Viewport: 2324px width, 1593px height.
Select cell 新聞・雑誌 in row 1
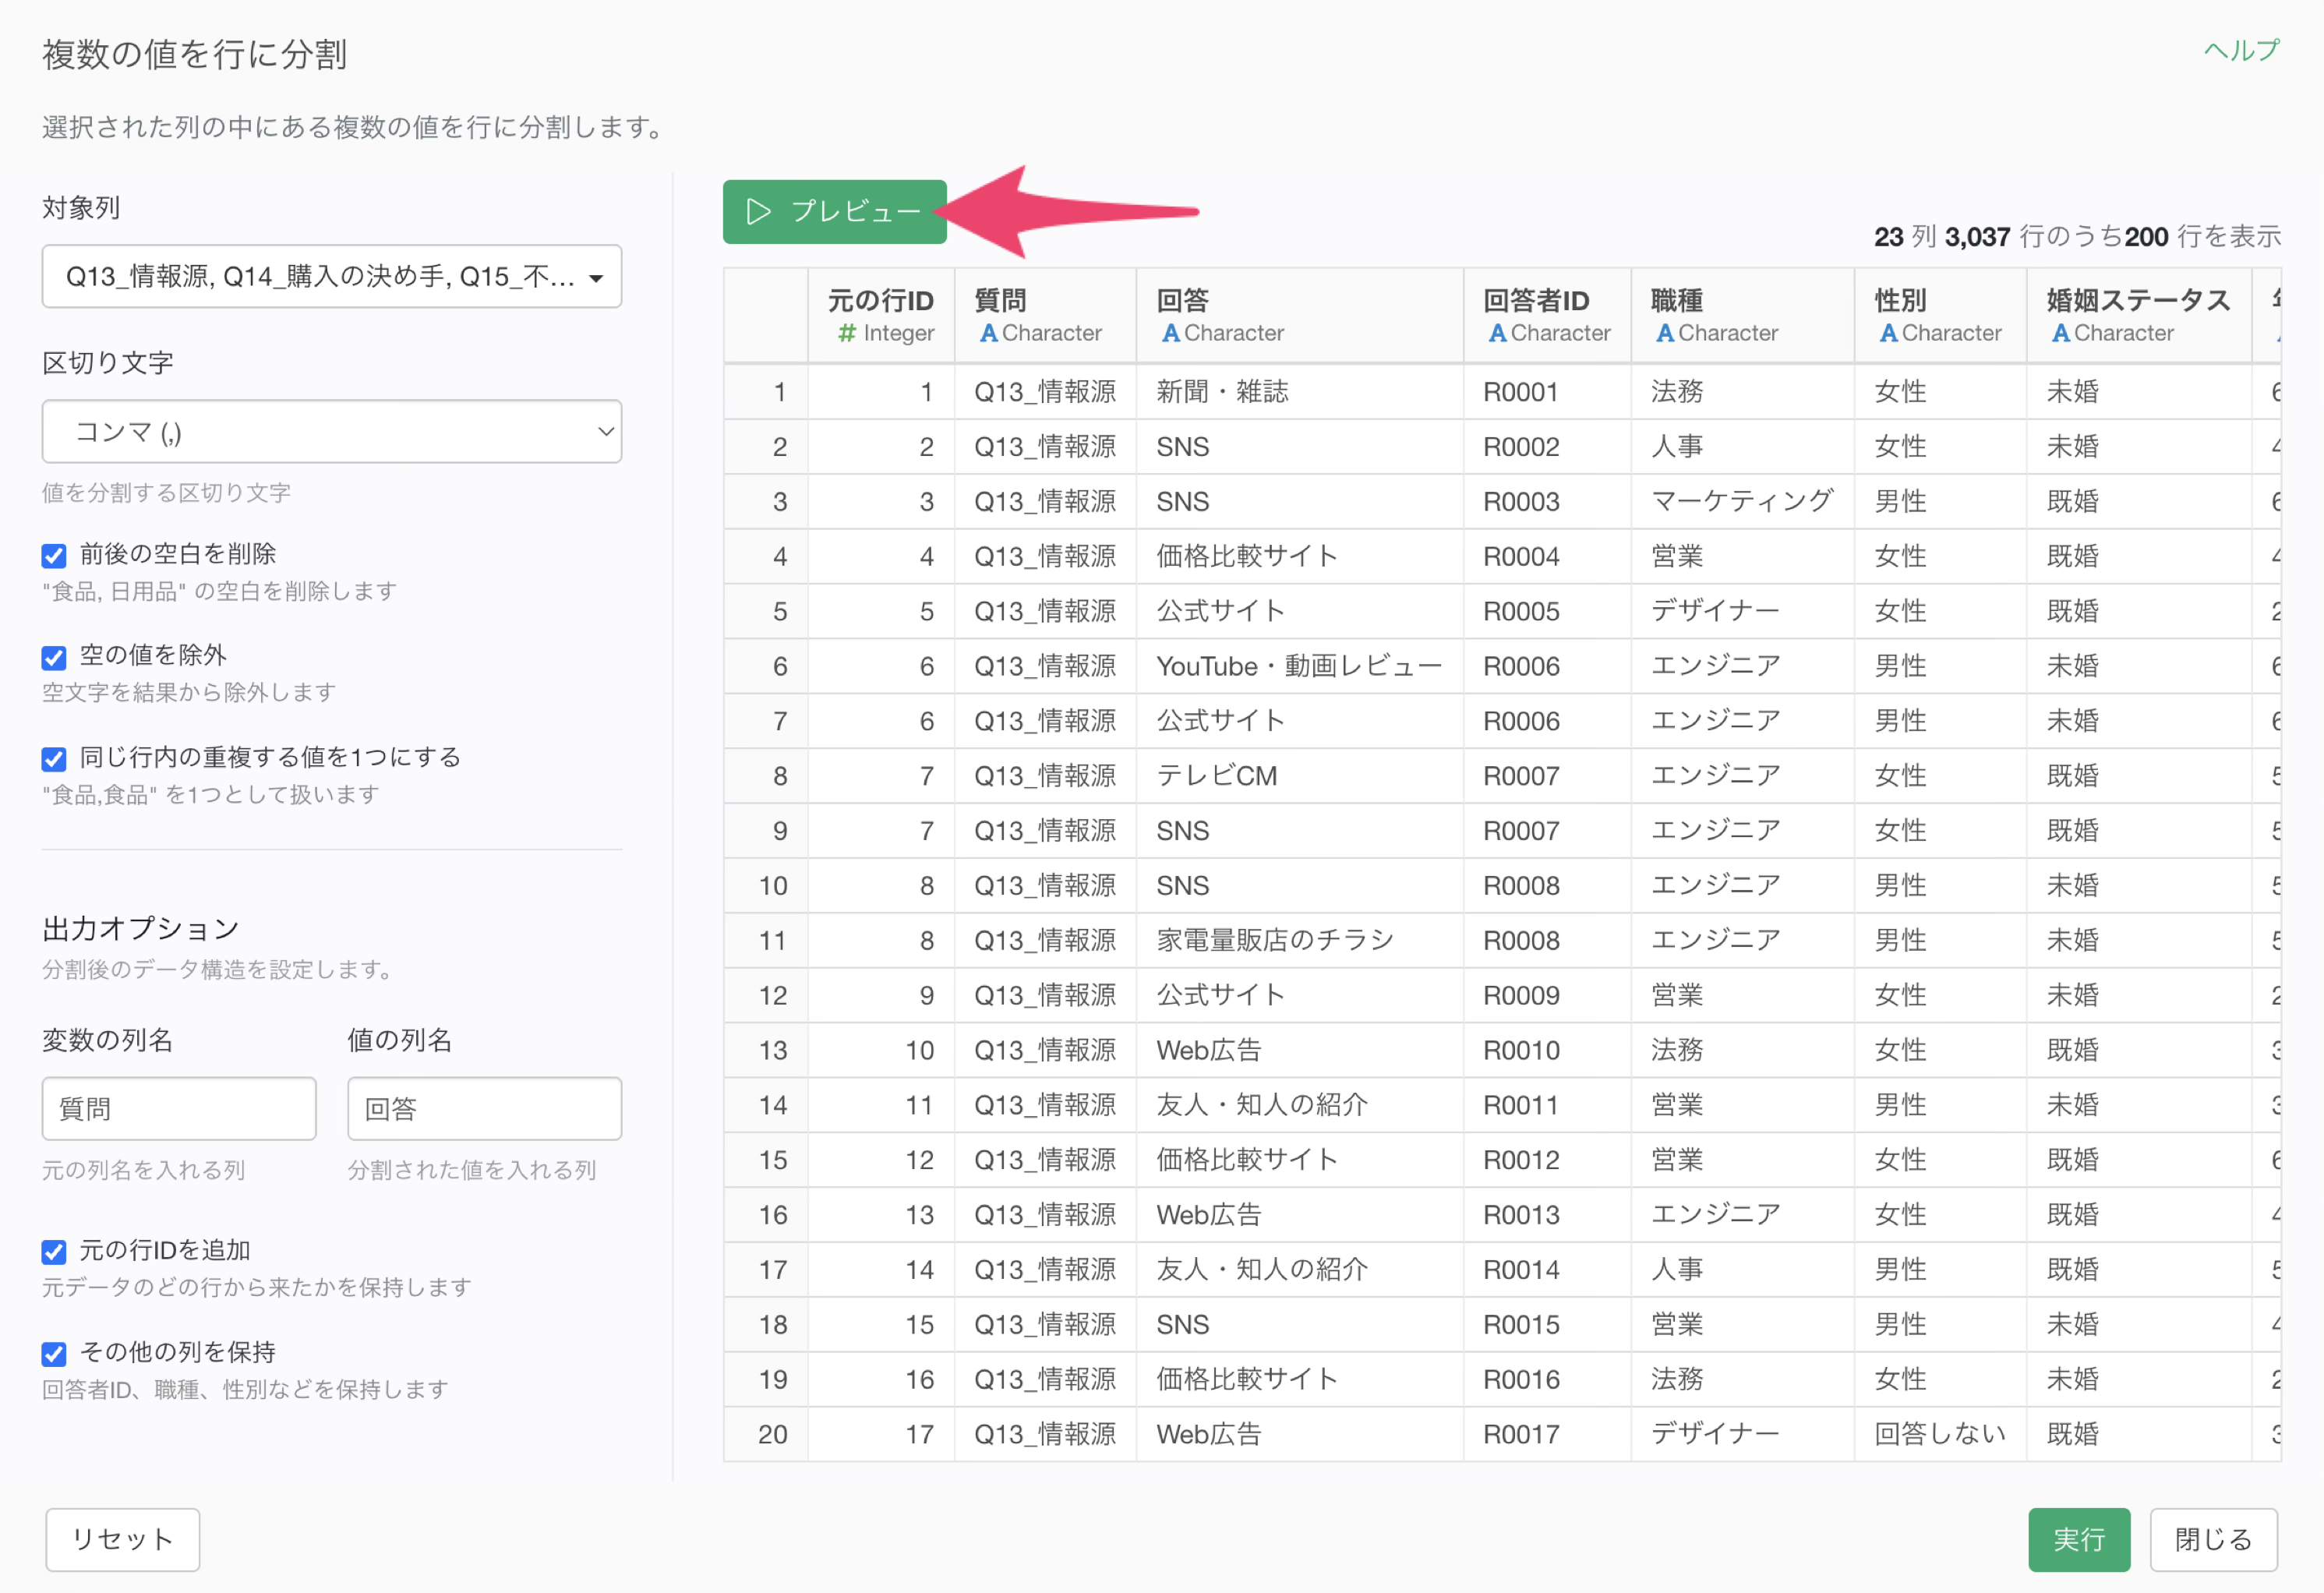[x=1299, y=392]
